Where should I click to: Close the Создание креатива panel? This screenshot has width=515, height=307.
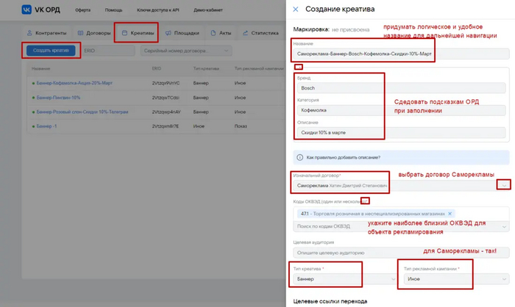pos(296,10)
